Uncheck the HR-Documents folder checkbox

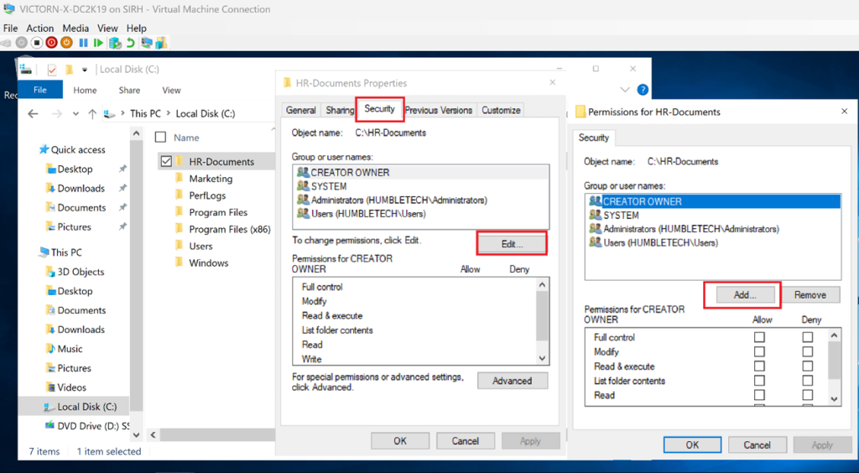click(165, 161)
